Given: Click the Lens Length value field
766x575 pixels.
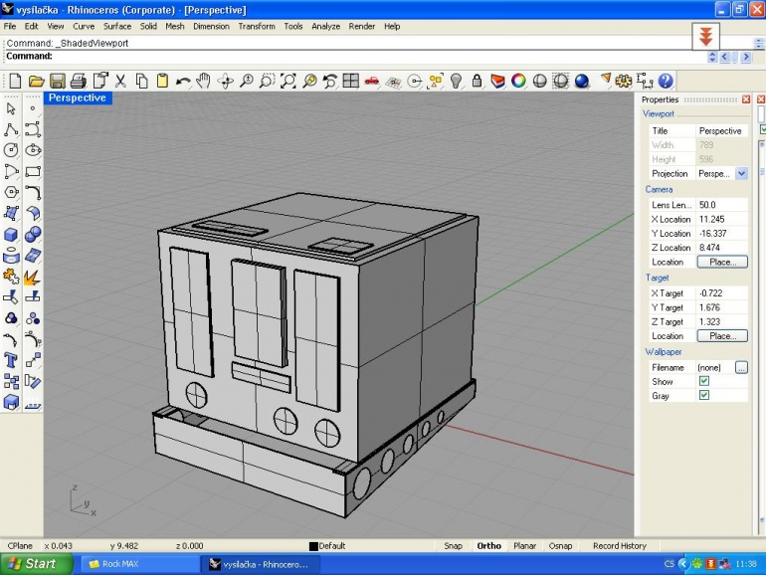Looking at the screenshot, I should (722, 205).
